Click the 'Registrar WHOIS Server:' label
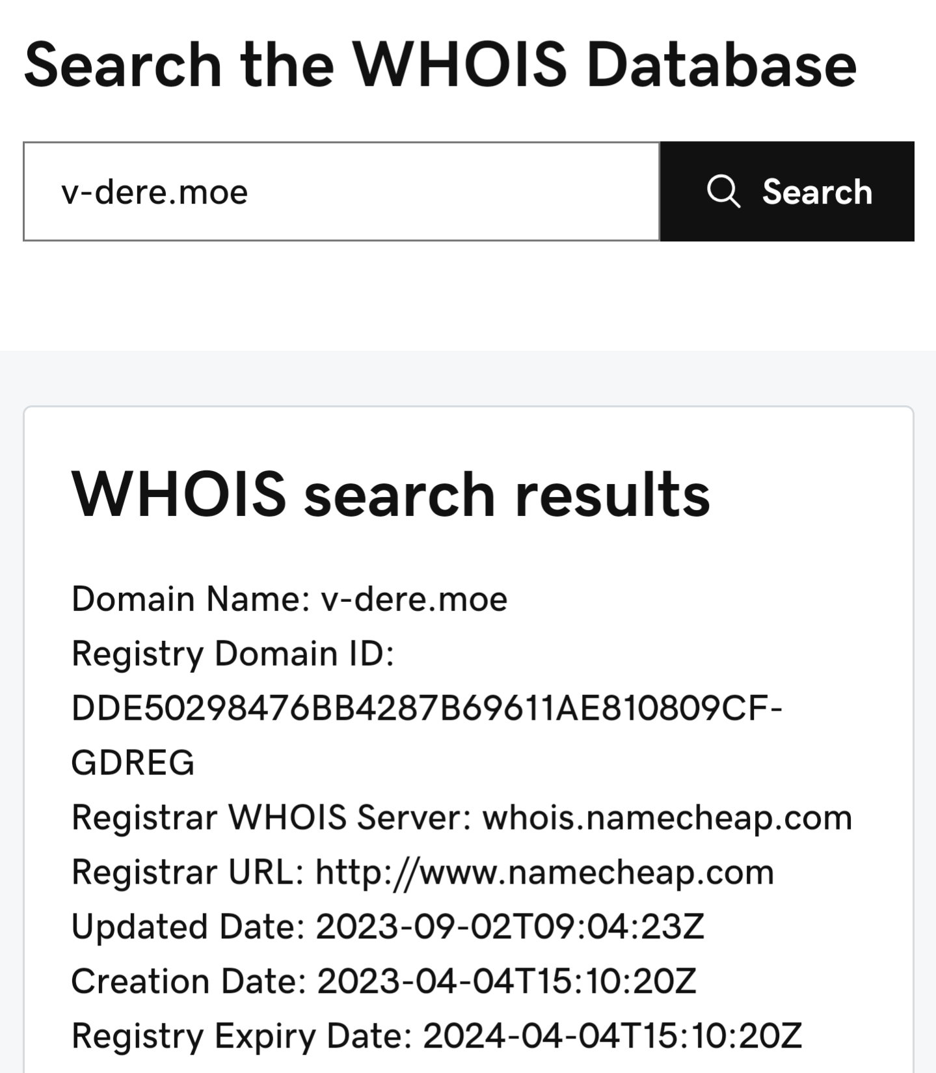936x1073 pixels. [x=271, y=817]
